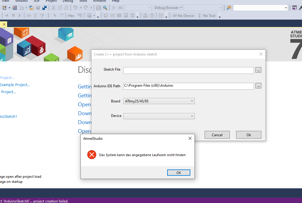
Task: Open the Board dropdown showing ATtiny25/45/85
Action: tap(159, 101)
